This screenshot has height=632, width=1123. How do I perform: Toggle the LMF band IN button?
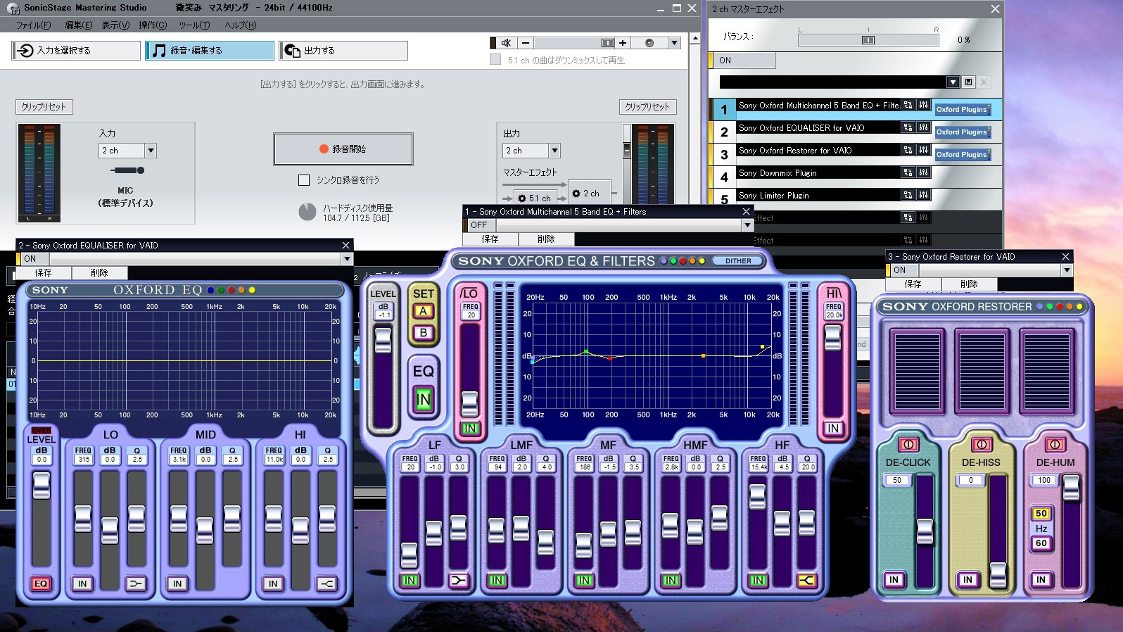[x=497, y=581]
